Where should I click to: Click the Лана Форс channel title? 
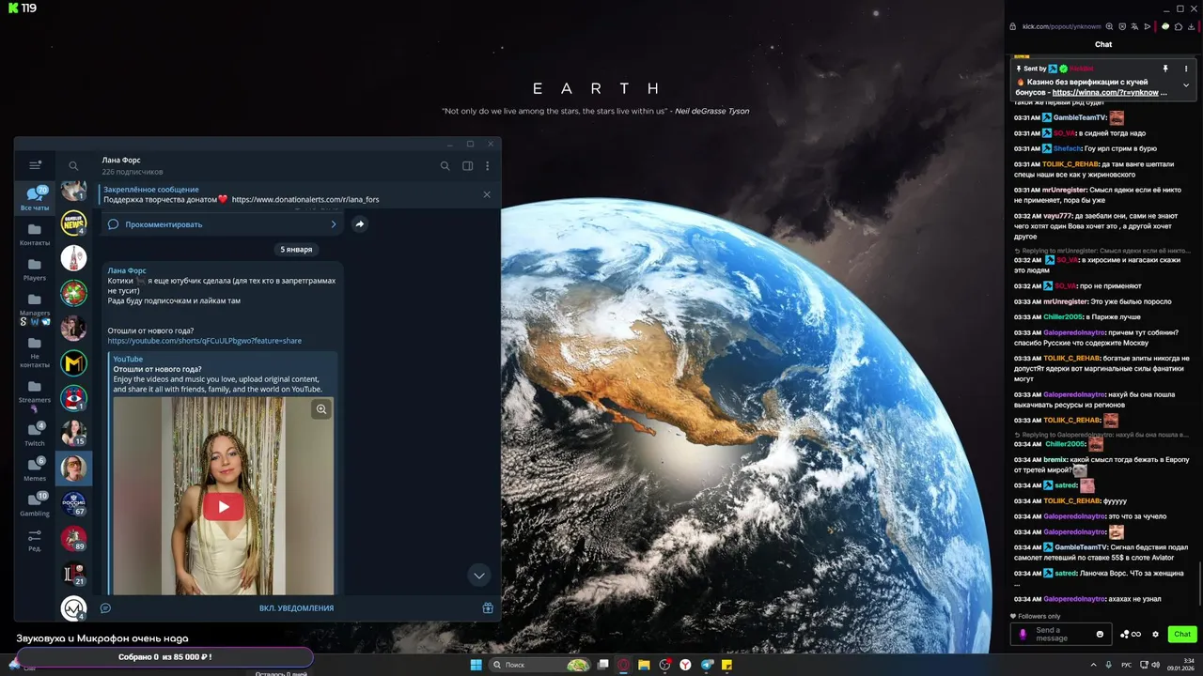pos(121,161)
